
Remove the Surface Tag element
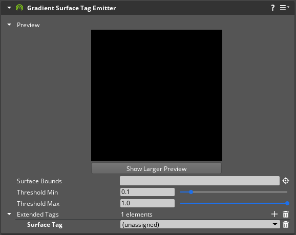tap(286, 225)
